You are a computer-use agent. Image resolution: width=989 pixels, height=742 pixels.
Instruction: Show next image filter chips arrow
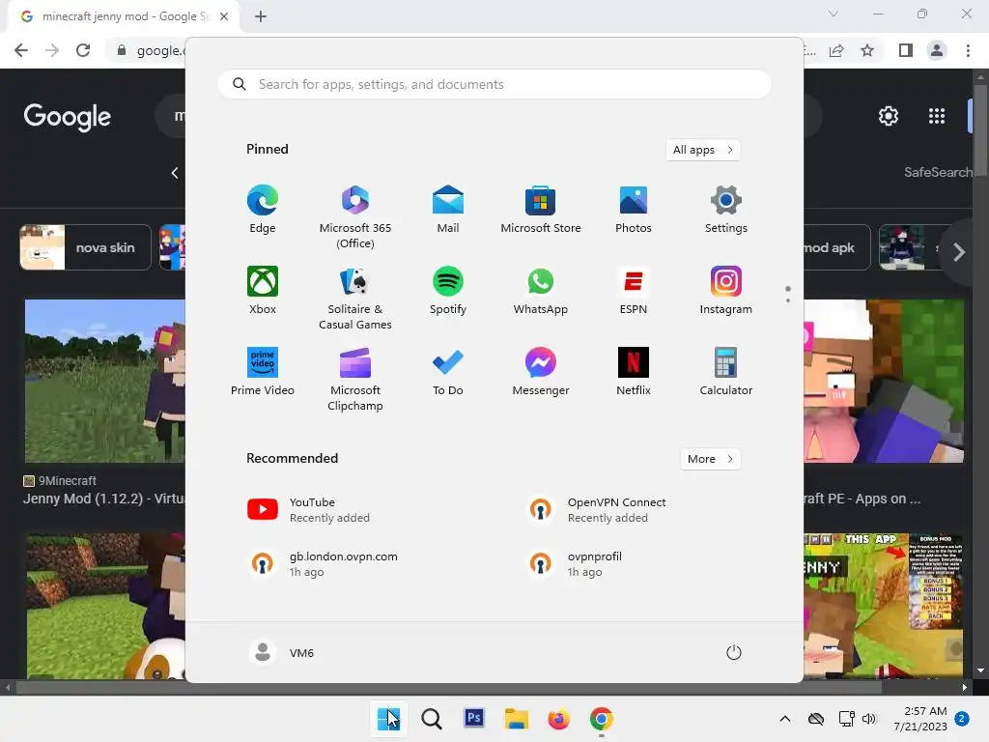tap(959, 252)
